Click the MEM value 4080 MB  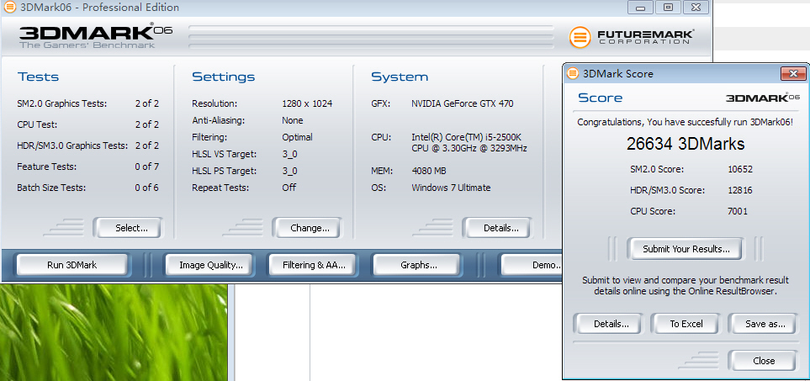[x=429, y=171]
